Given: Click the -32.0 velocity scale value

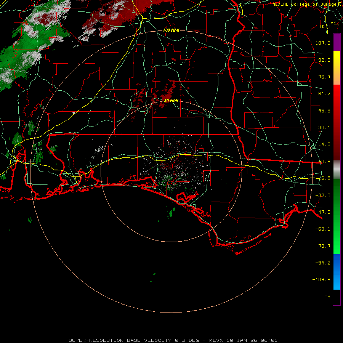Looking at the screenshot, I should [323, 196].
